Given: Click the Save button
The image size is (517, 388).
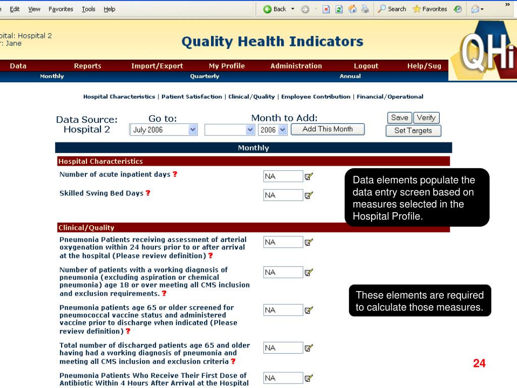Looking at the screenshot, I should [x=400, y=118].
